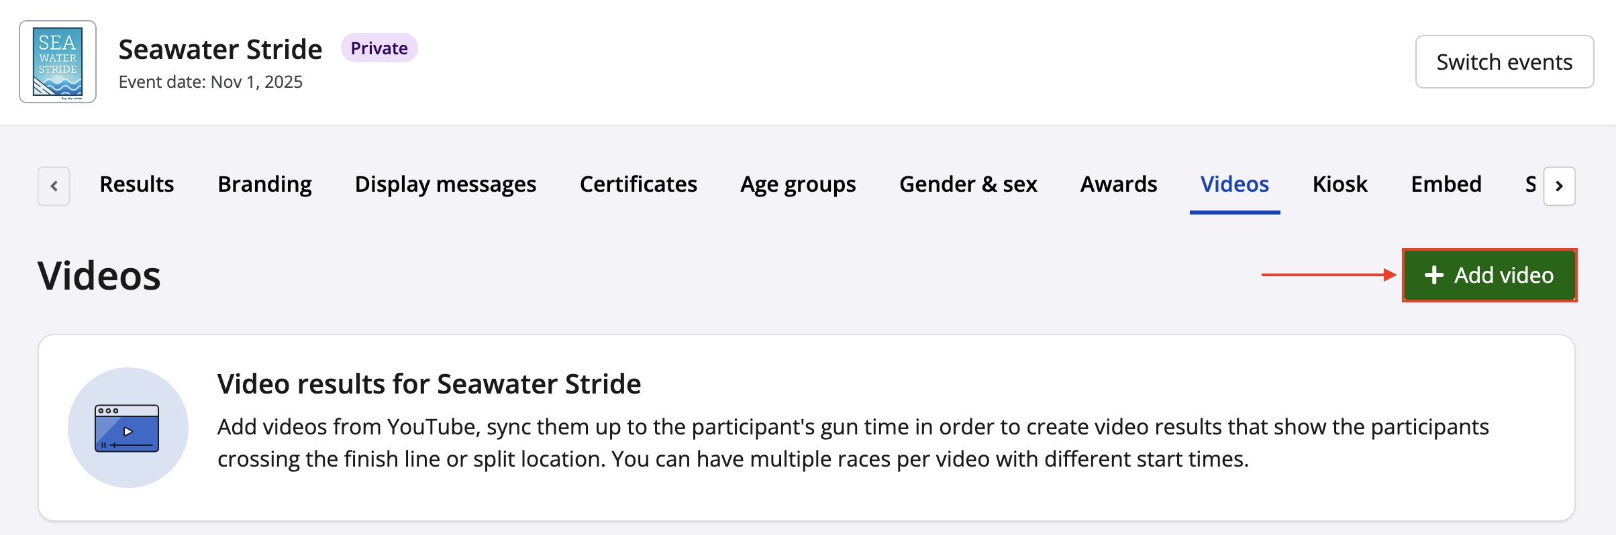This screenshot has width=1616, height=535.
Task: Click the Switch events button
Action: point(1504,62)
